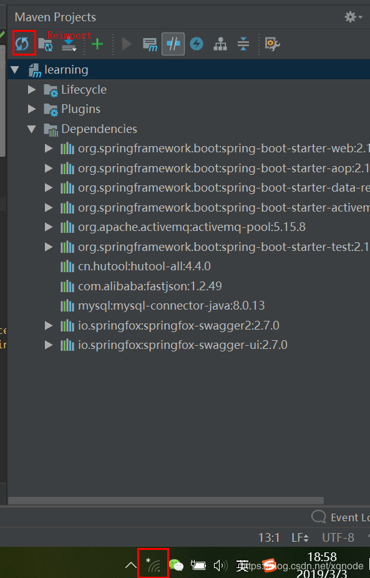Select cn.hutool:hutool-all:4.4.0 dependency
Screen dimensions: 370x578
coord(144,266)
